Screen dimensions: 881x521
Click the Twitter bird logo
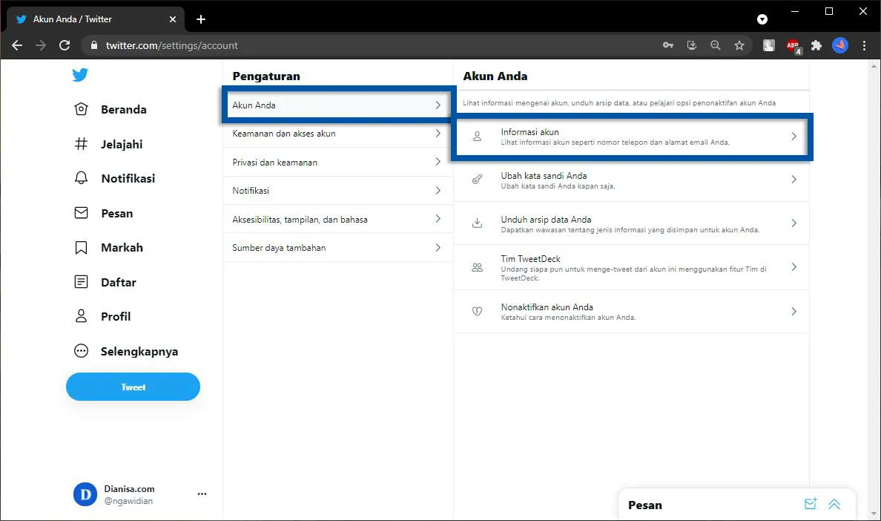[x=80, y=74]
